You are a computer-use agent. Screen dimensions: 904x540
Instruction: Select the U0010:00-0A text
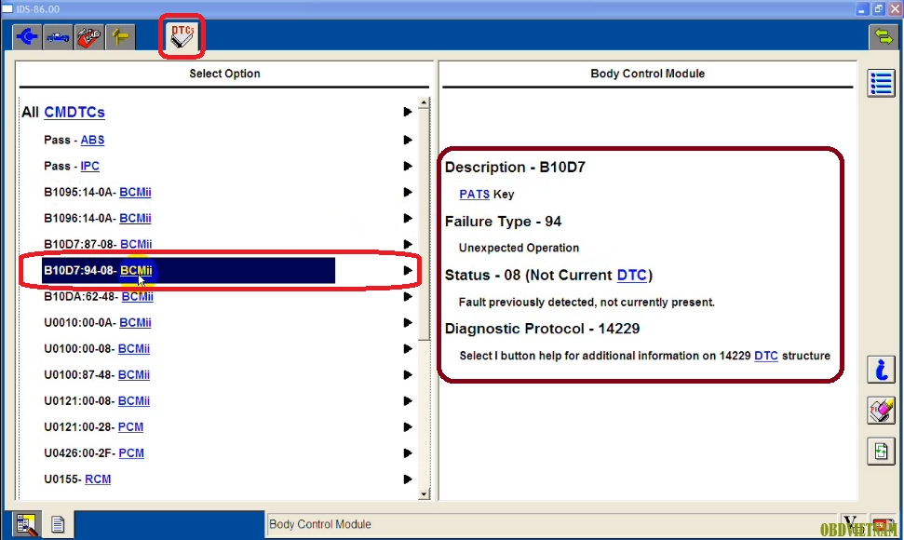tap(78, 323)
